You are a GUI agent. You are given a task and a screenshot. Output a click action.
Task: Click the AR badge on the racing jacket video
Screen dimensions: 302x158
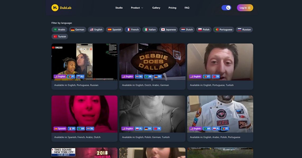207,129
